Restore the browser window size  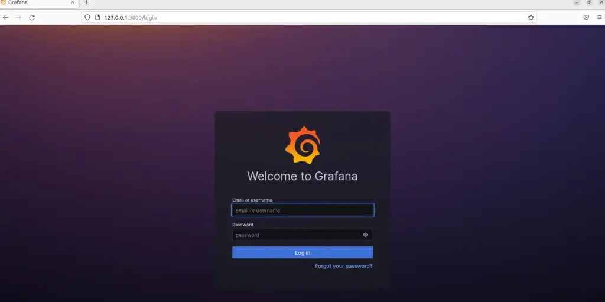point(589,2)
